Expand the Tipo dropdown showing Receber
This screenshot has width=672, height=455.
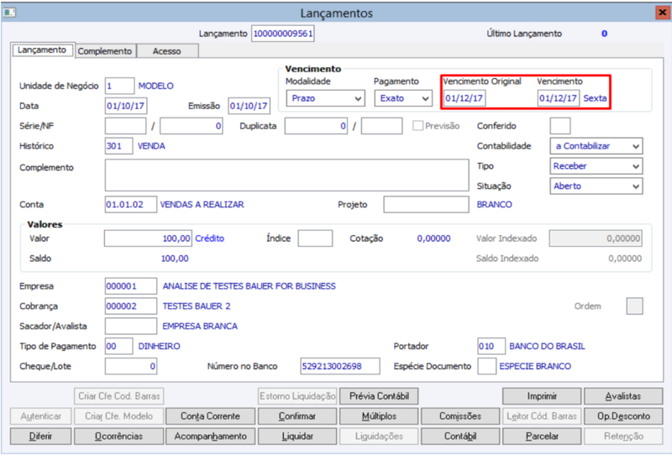point(596,166)
